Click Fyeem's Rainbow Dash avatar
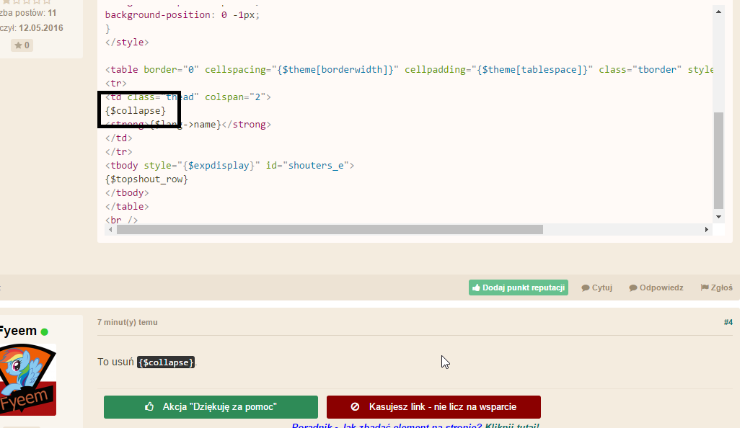745x428 pixels. click(x=28, y=380)
